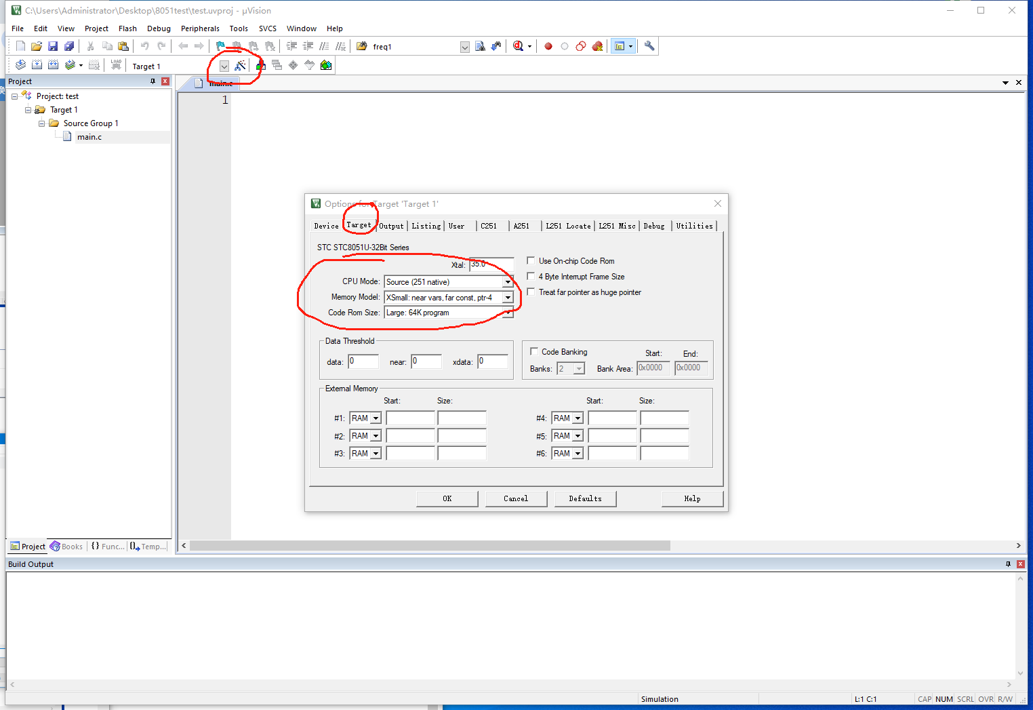Image resolution: width=1033 pixels, height=710 pixels.
Task: Open External Memory #6 RAM type dropdown
Action: [578, 454]
